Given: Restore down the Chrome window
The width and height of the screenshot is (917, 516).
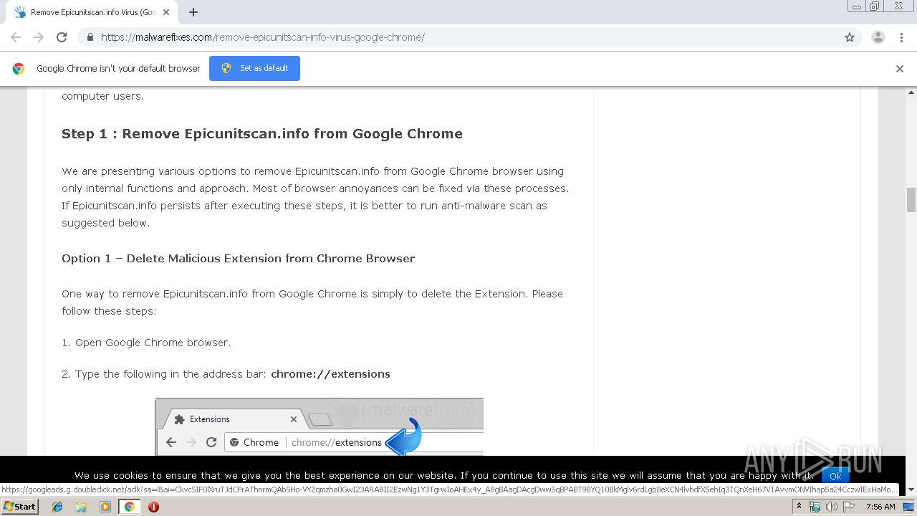Looking at the screenshot, I should (875, 6).
